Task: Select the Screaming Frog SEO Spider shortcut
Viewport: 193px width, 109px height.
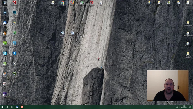Action: 14,75
